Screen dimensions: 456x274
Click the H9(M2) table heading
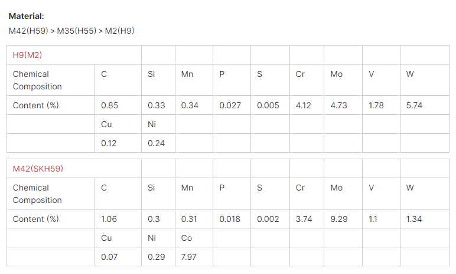click(27, 55)
